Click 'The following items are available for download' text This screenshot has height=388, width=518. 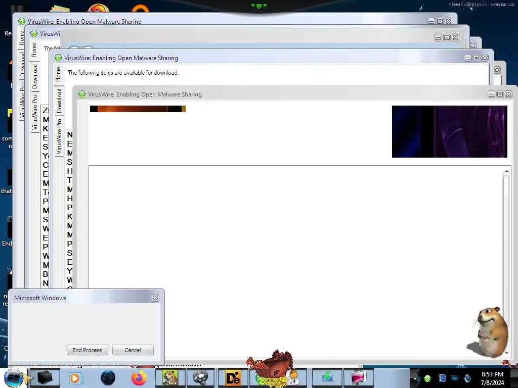coord(123,73)
